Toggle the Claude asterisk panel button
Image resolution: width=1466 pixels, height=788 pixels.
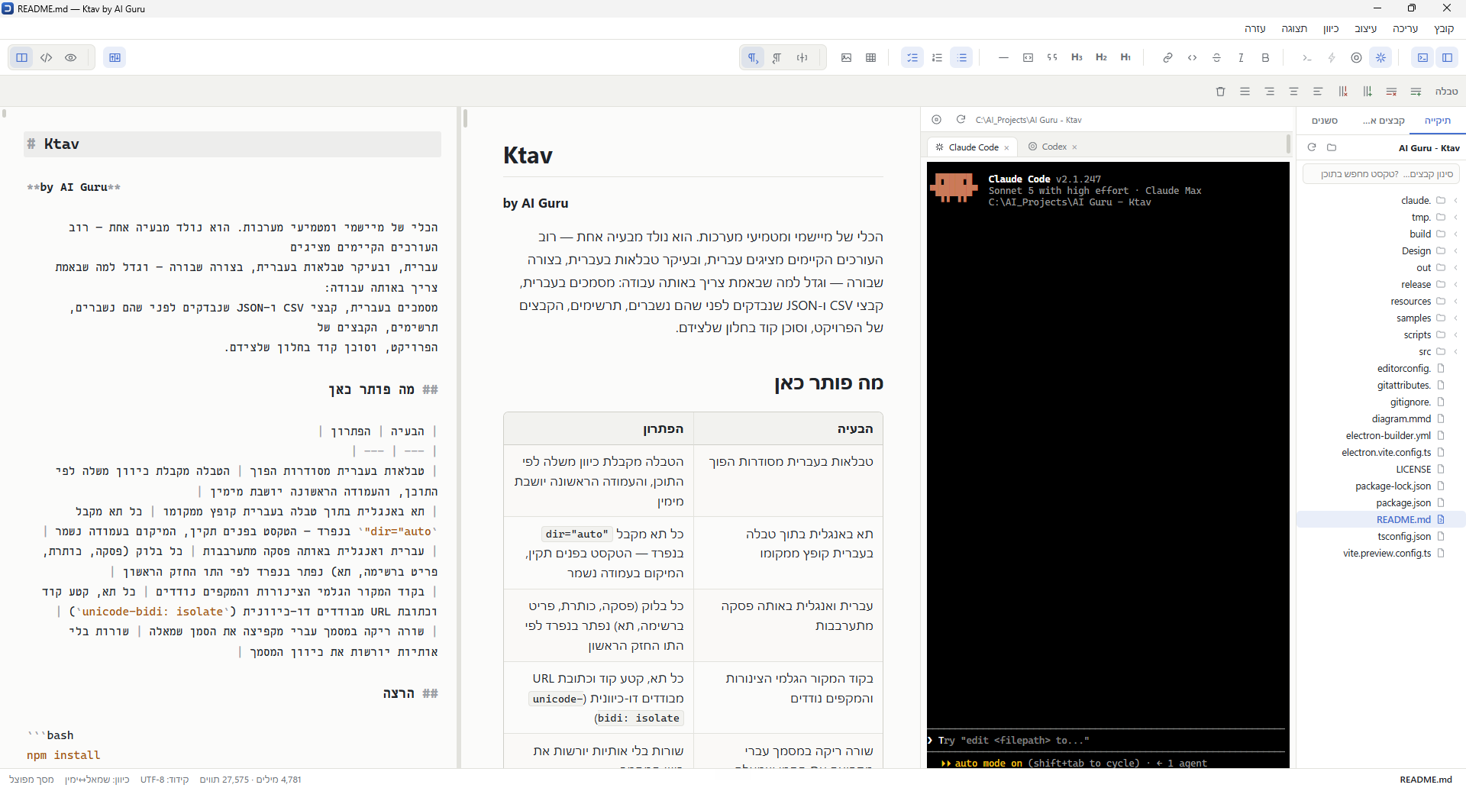pos(1380,57)
